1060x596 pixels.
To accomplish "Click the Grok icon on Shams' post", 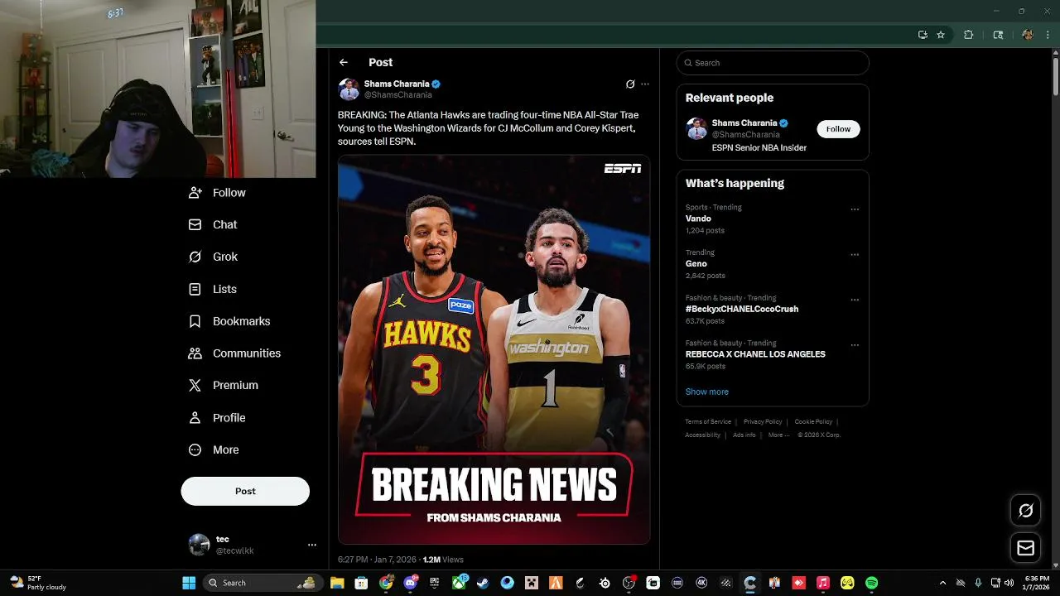I will coord(630,84).
